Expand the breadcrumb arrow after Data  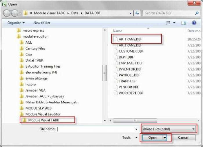[x=81, y=13]
